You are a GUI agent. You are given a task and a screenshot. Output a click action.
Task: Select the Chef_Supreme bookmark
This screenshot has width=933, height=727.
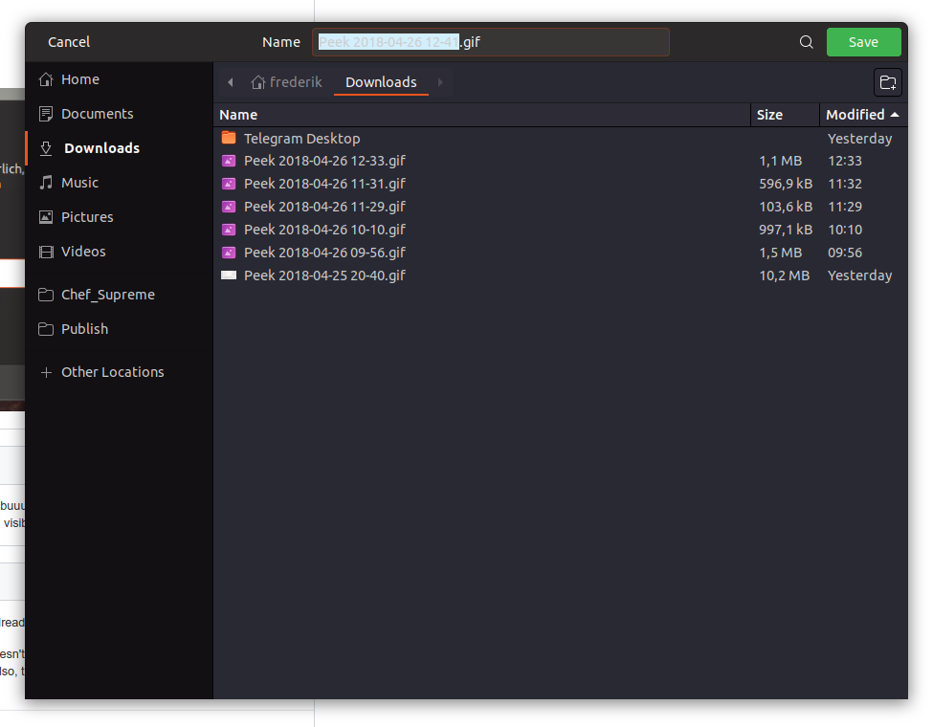point(119,295)
